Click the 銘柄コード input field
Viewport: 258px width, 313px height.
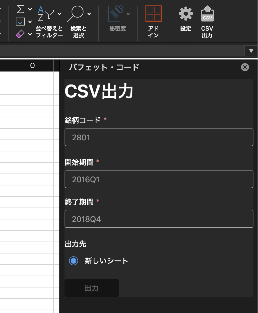[159, 137]
